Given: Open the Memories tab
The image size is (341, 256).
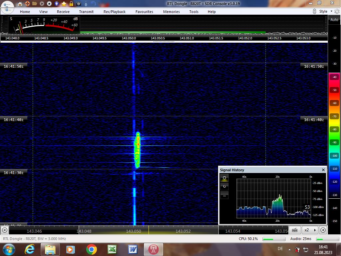Looking at the screenshot, I should pyautogui.click(x=171, y=12).
